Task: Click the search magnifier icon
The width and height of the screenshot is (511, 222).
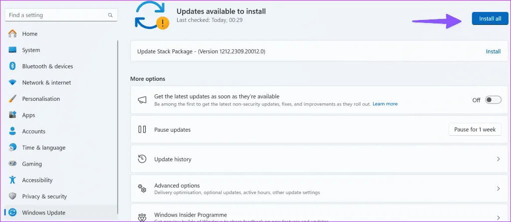Action: [110, 15]
